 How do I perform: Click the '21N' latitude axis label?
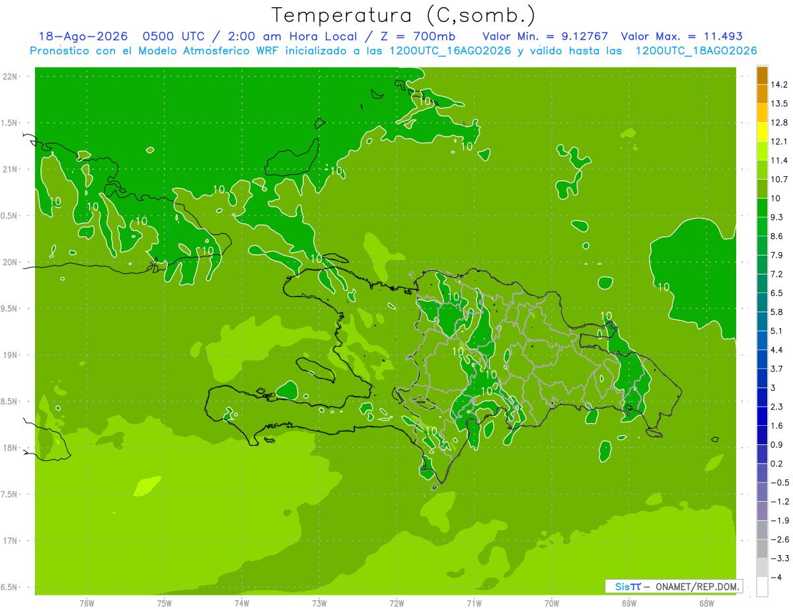pyautogui.click(x=11, y=169)
